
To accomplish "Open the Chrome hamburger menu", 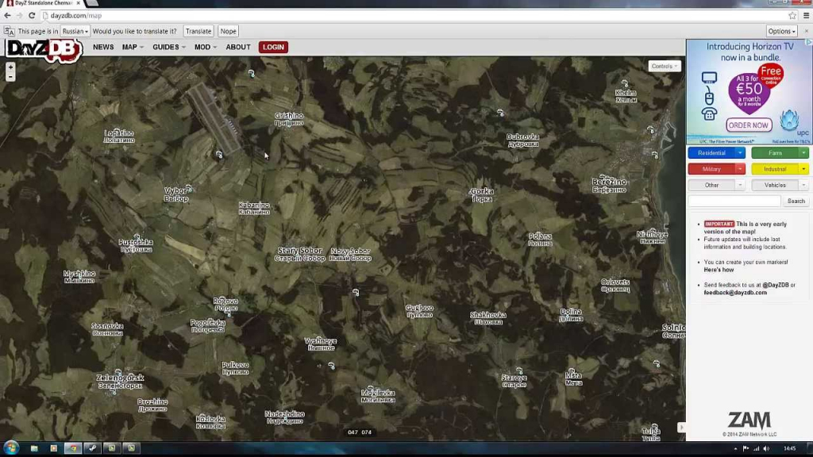I will tap(806, 16).
